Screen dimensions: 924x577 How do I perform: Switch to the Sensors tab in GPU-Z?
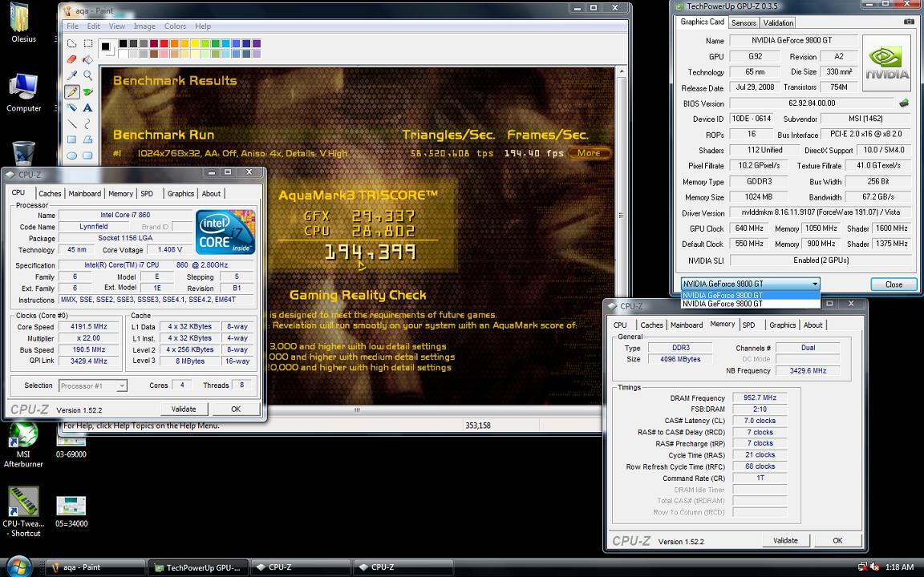pos(744,23)
